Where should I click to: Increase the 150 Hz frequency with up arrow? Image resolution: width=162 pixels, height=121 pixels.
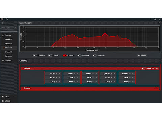pyautogui.click(x=56, y=74)
